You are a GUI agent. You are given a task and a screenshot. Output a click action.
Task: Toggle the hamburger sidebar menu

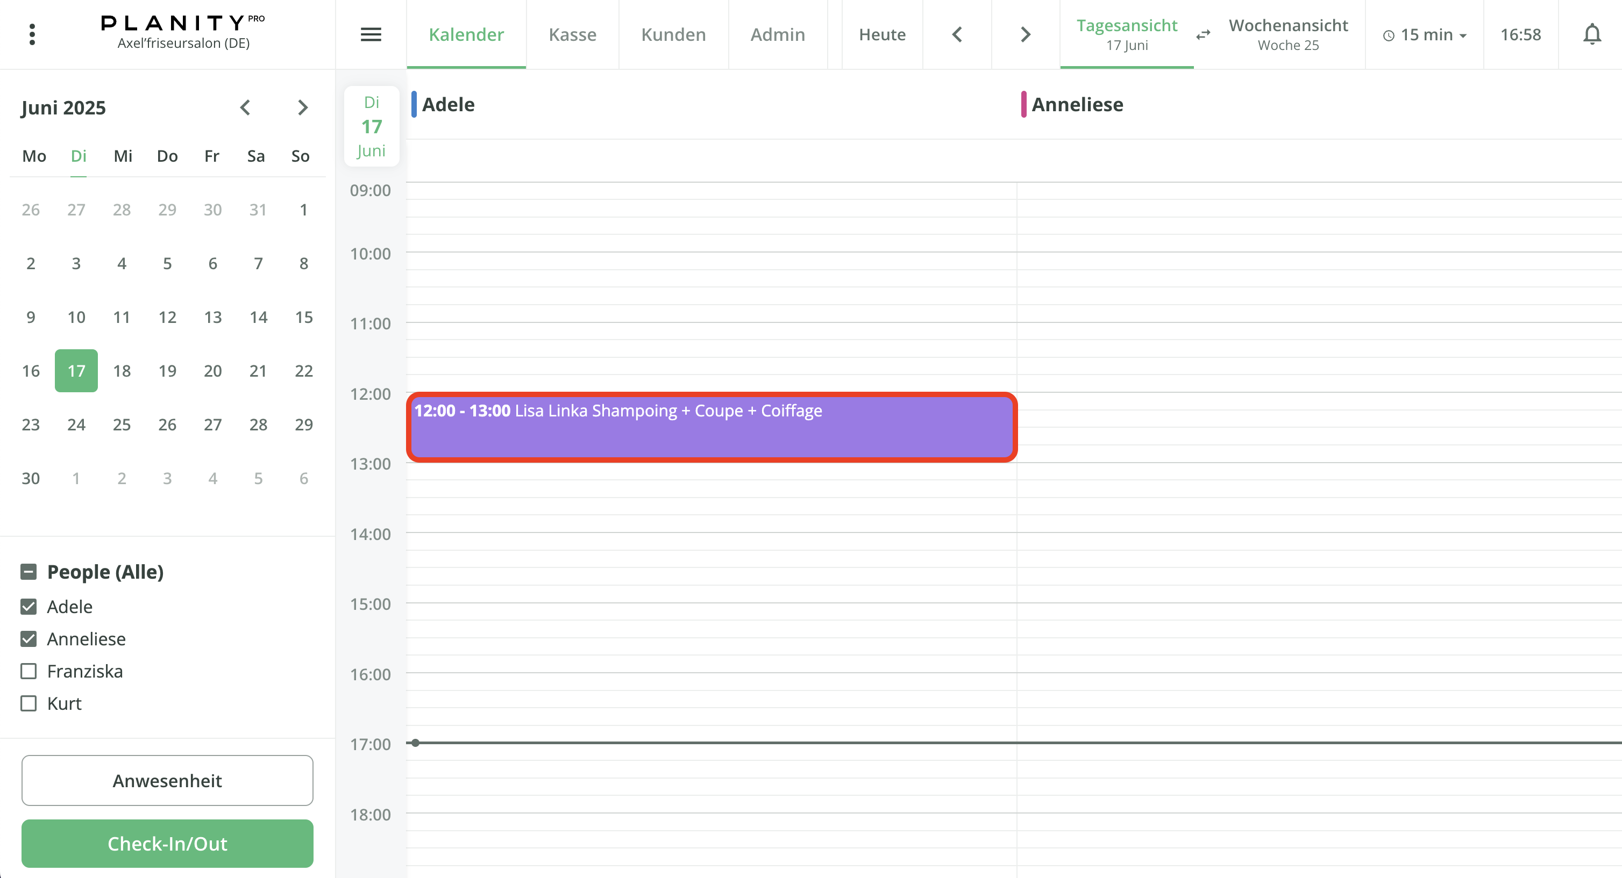(371, 34)
